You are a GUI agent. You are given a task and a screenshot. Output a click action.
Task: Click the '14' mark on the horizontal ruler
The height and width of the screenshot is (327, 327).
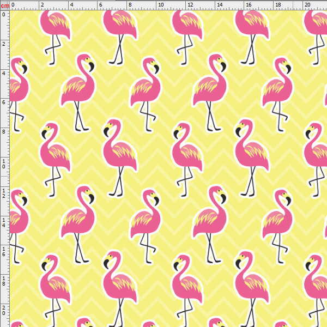(x=220, y=4)
